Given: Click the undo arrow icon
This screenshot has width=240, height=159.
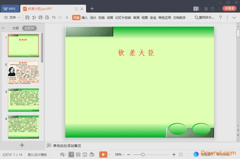Looking at the screenshot, I should point(54,17).
